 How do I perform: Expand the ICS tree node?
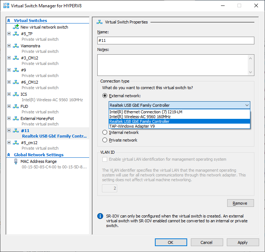click(x=9, y=94)
